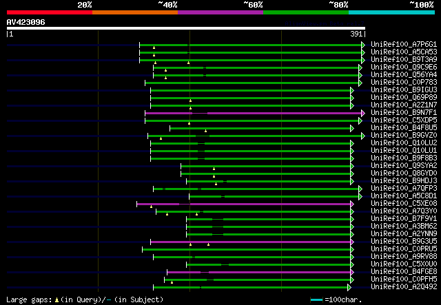Screen dimensions: 441x305
Task: Click the cyan ~100% identity legend segment
Action: click(x=392, y=12)
